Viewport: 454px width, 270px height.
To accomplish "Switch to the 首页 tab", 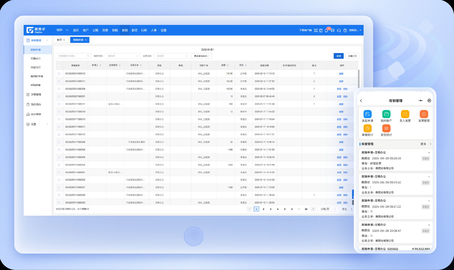I will tap(61, 40).
